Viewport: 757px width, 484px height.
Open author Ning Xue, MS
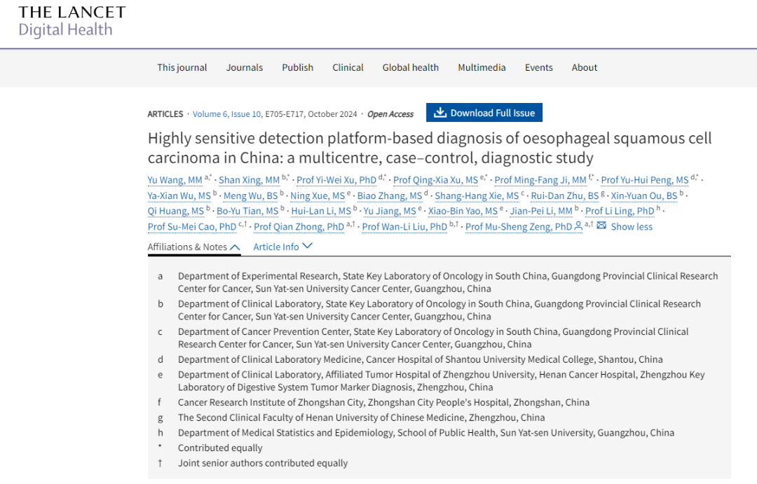pyautogui.click(x=318, y=196)
